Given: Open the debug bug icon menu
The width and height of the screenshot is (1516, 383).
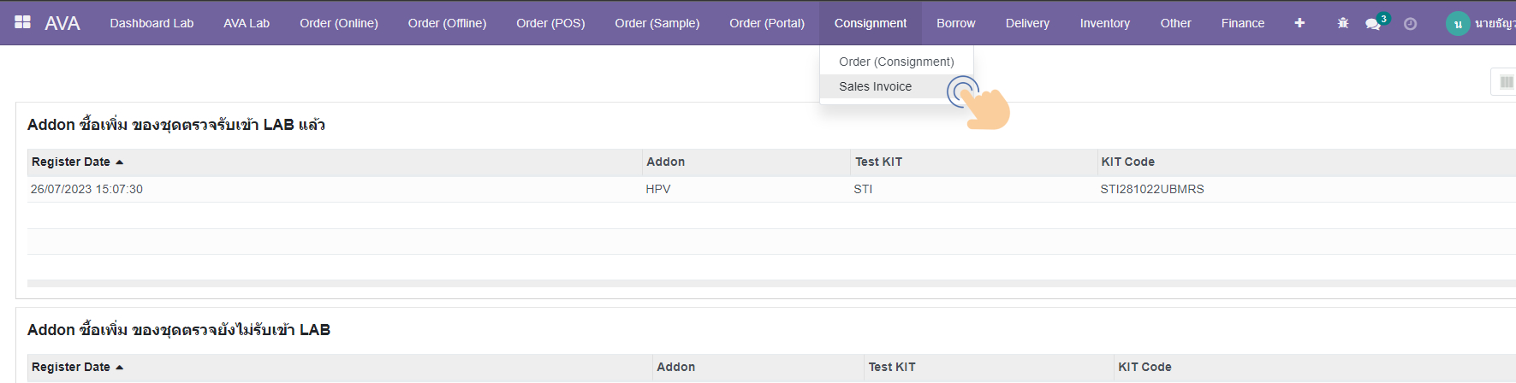Looking at the screenshot, I should (1342, 23).
